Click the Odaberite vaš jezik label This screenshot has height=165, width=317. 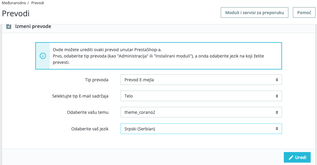[x=90, y=129]
